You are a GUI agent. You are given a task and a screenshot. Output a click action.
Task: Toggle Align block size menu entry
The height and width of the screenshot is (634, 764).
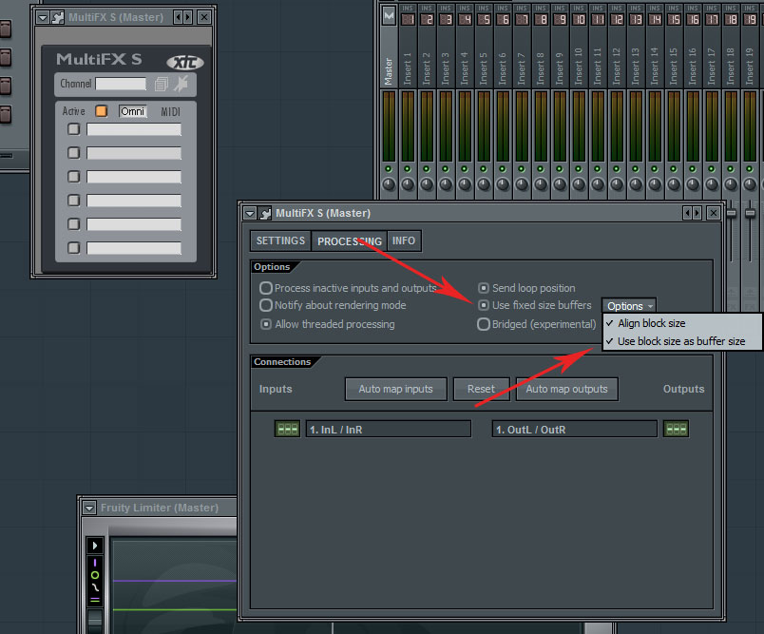681,323
